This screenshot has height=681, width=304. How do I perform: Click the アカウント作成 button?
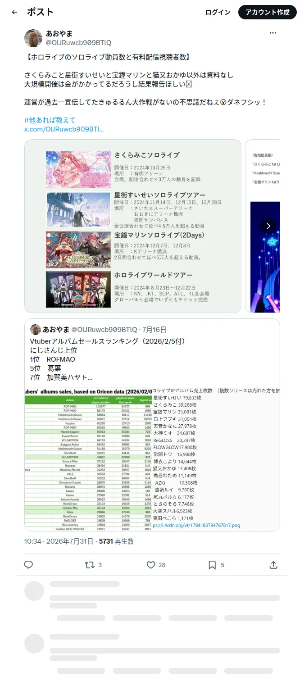(268, 12)
